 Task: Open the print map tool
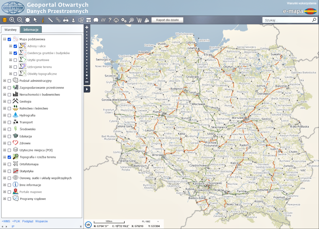66,20
